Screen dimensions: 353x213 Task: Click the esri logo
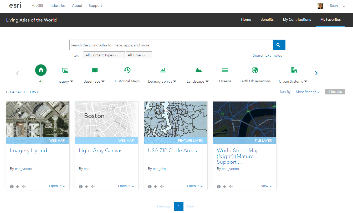pos(15,5)
